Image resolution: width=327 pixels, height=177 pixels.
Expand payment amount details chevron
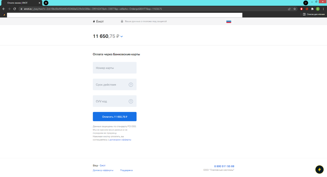point(122,36)
